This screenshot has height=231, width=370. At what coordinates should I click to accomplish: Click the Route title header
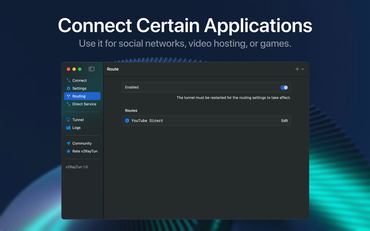click(113, 69)
